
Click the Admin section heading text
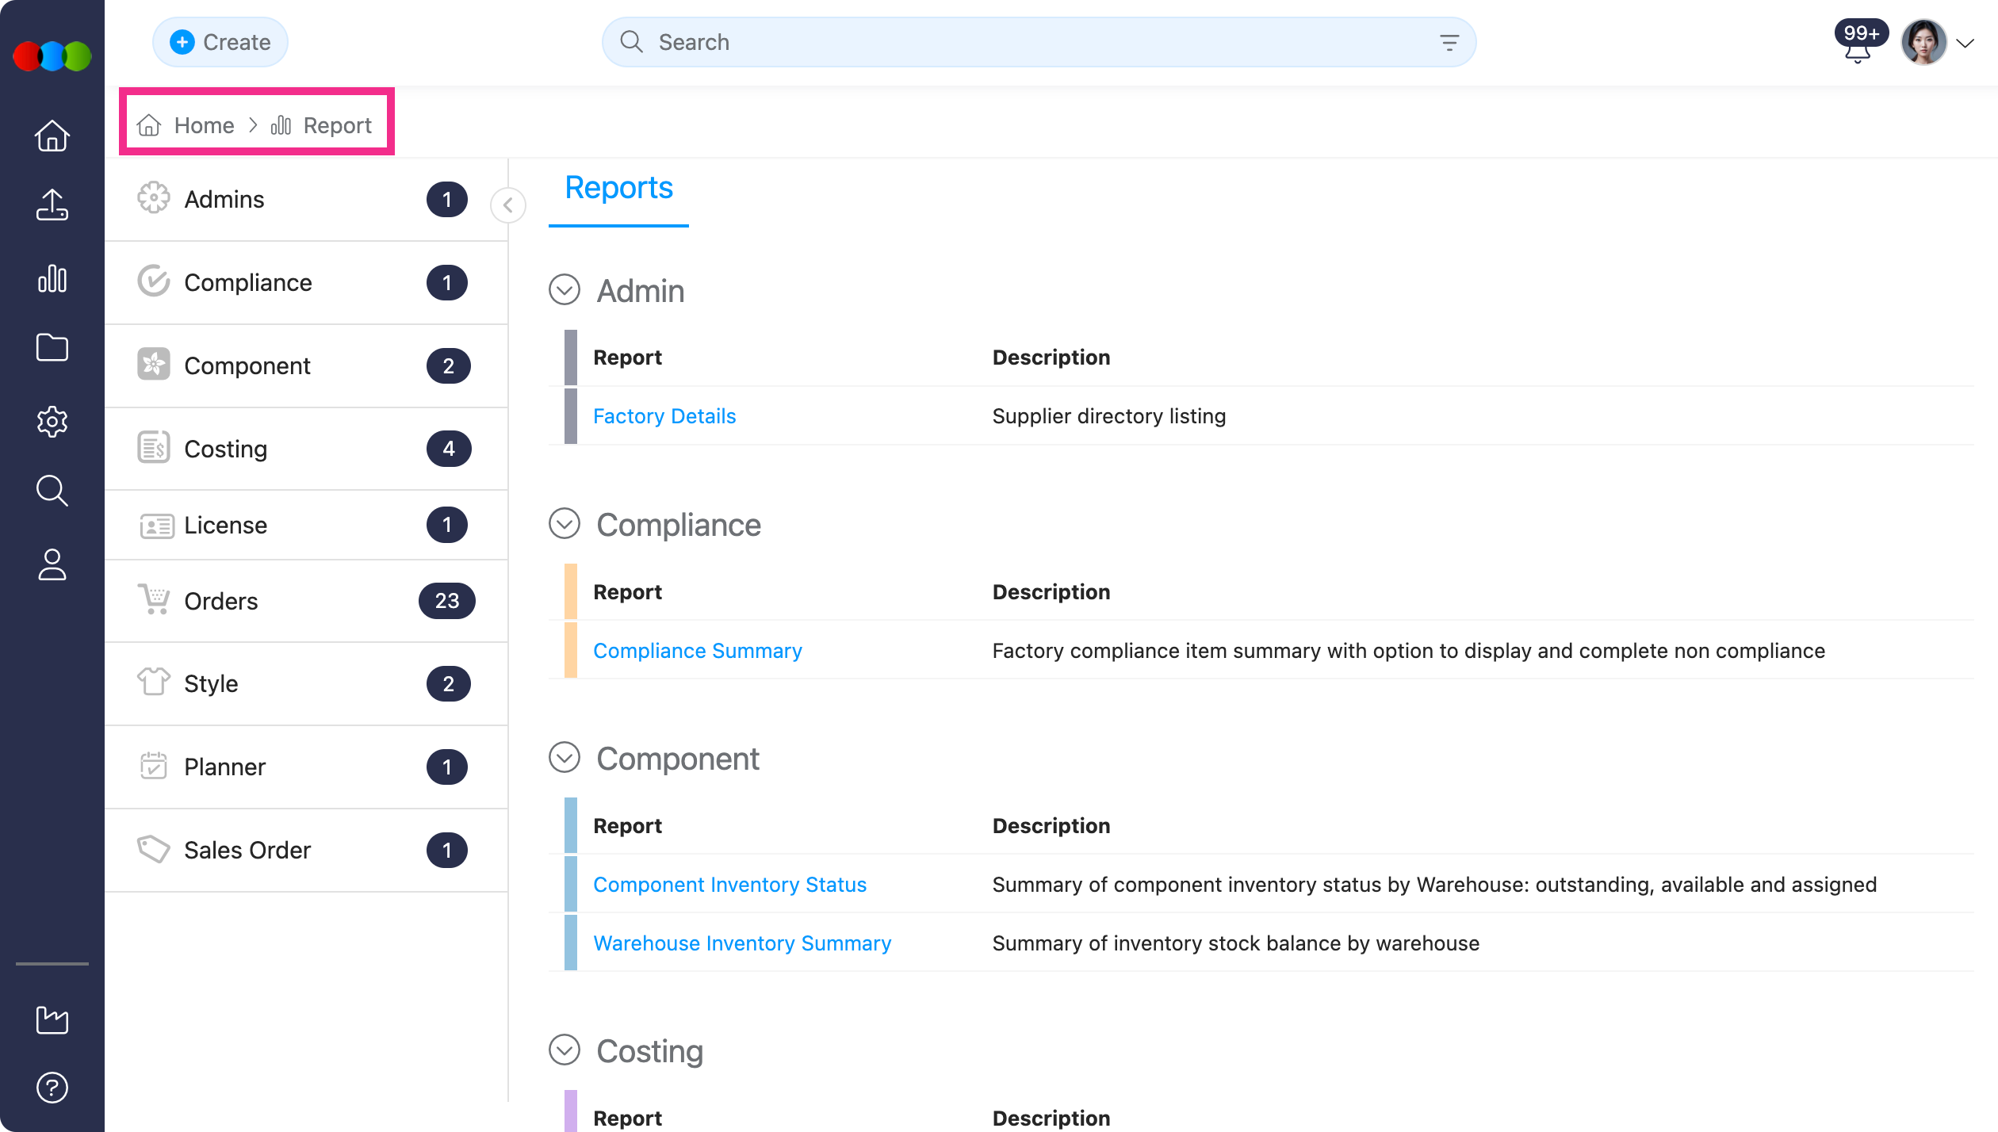coord(641,291)
